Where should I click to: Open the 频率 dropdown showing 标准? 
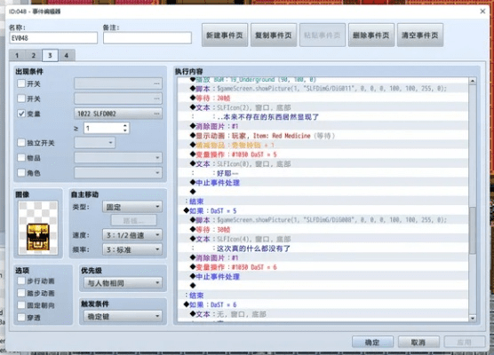pyautogui.click(x=132, y=250)
